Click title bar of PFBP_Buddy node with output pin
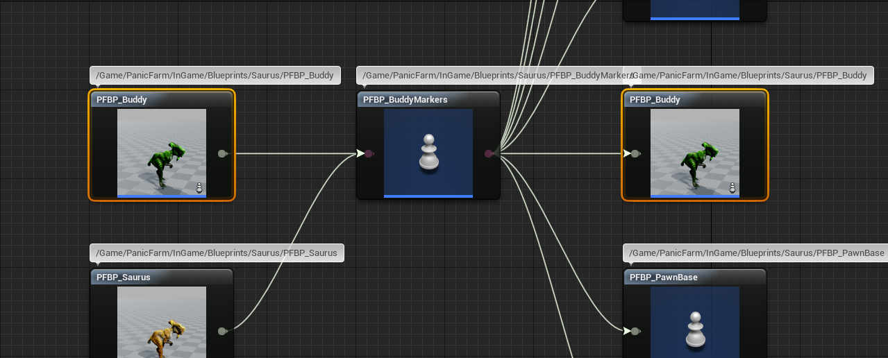This screenshot has width=888, height=358. [x=162, y=100]
